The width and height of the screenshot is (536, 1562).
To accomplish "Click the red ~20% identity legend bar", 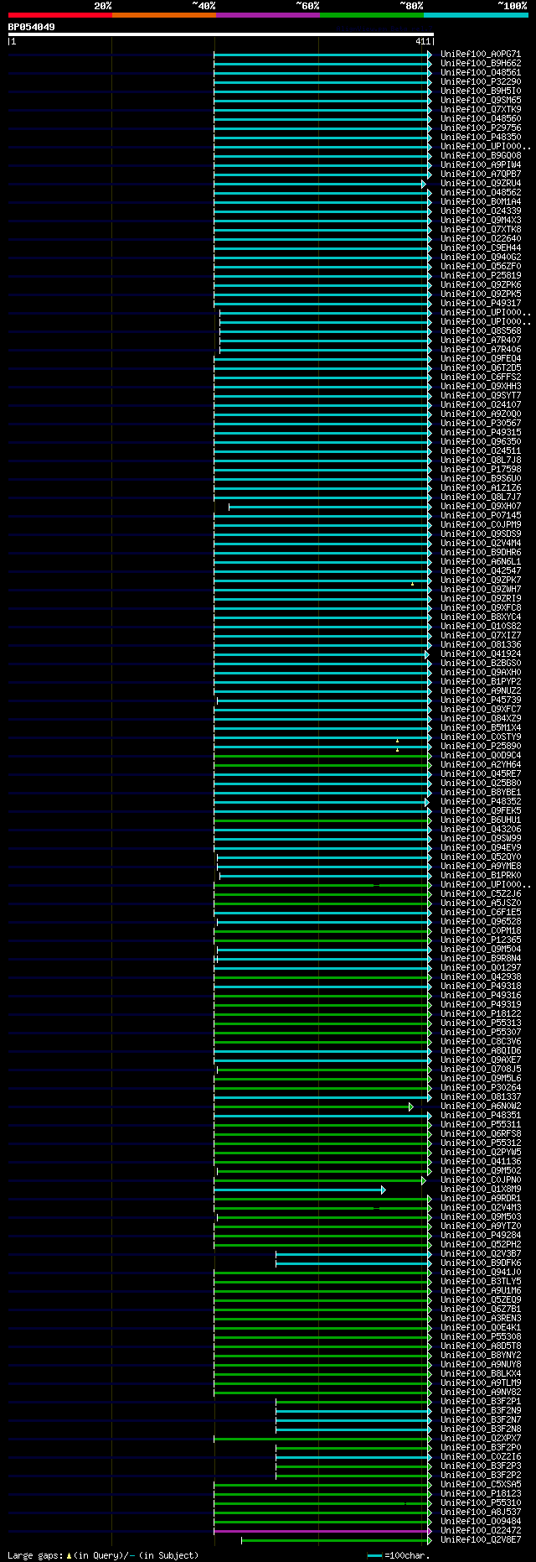I will click(59, 15).
